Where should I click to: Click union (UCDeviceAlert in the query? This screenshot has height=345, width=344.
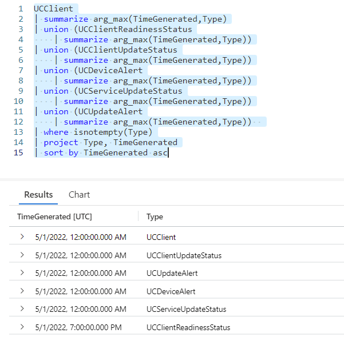(93, 70)
